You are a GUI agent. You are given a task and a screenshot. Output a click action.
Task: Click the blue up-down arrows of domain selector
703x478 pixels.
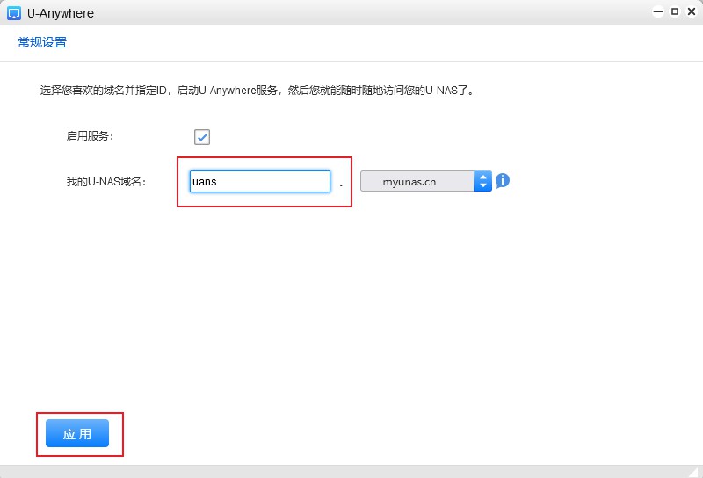[482, 181]
